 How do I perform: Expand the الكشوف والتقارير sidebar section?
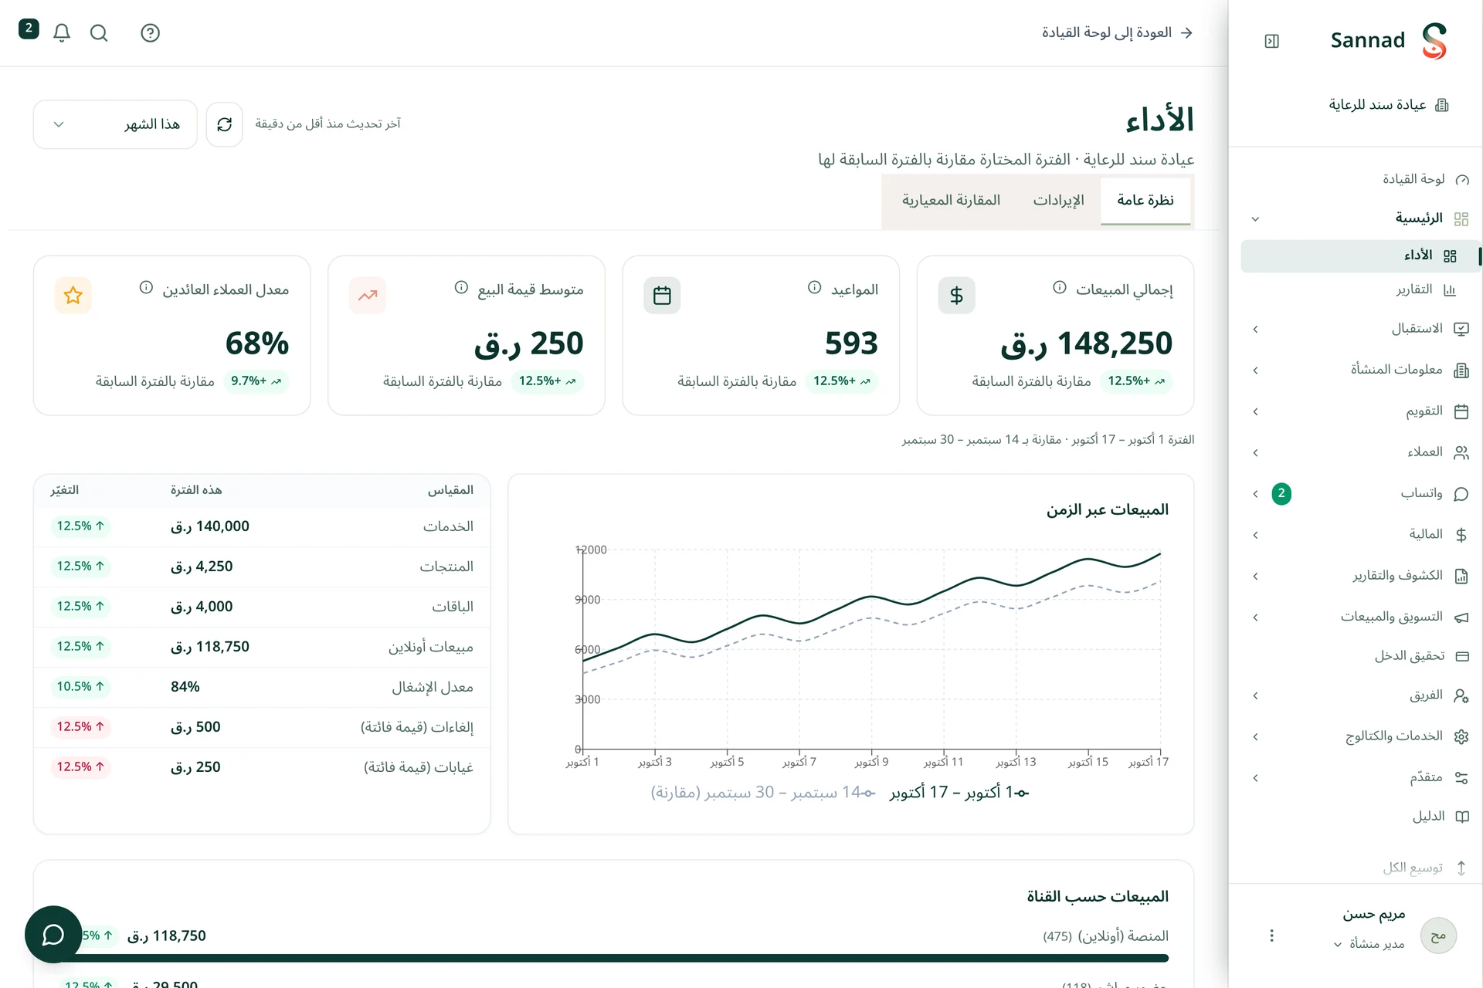tap(1255, 576)
